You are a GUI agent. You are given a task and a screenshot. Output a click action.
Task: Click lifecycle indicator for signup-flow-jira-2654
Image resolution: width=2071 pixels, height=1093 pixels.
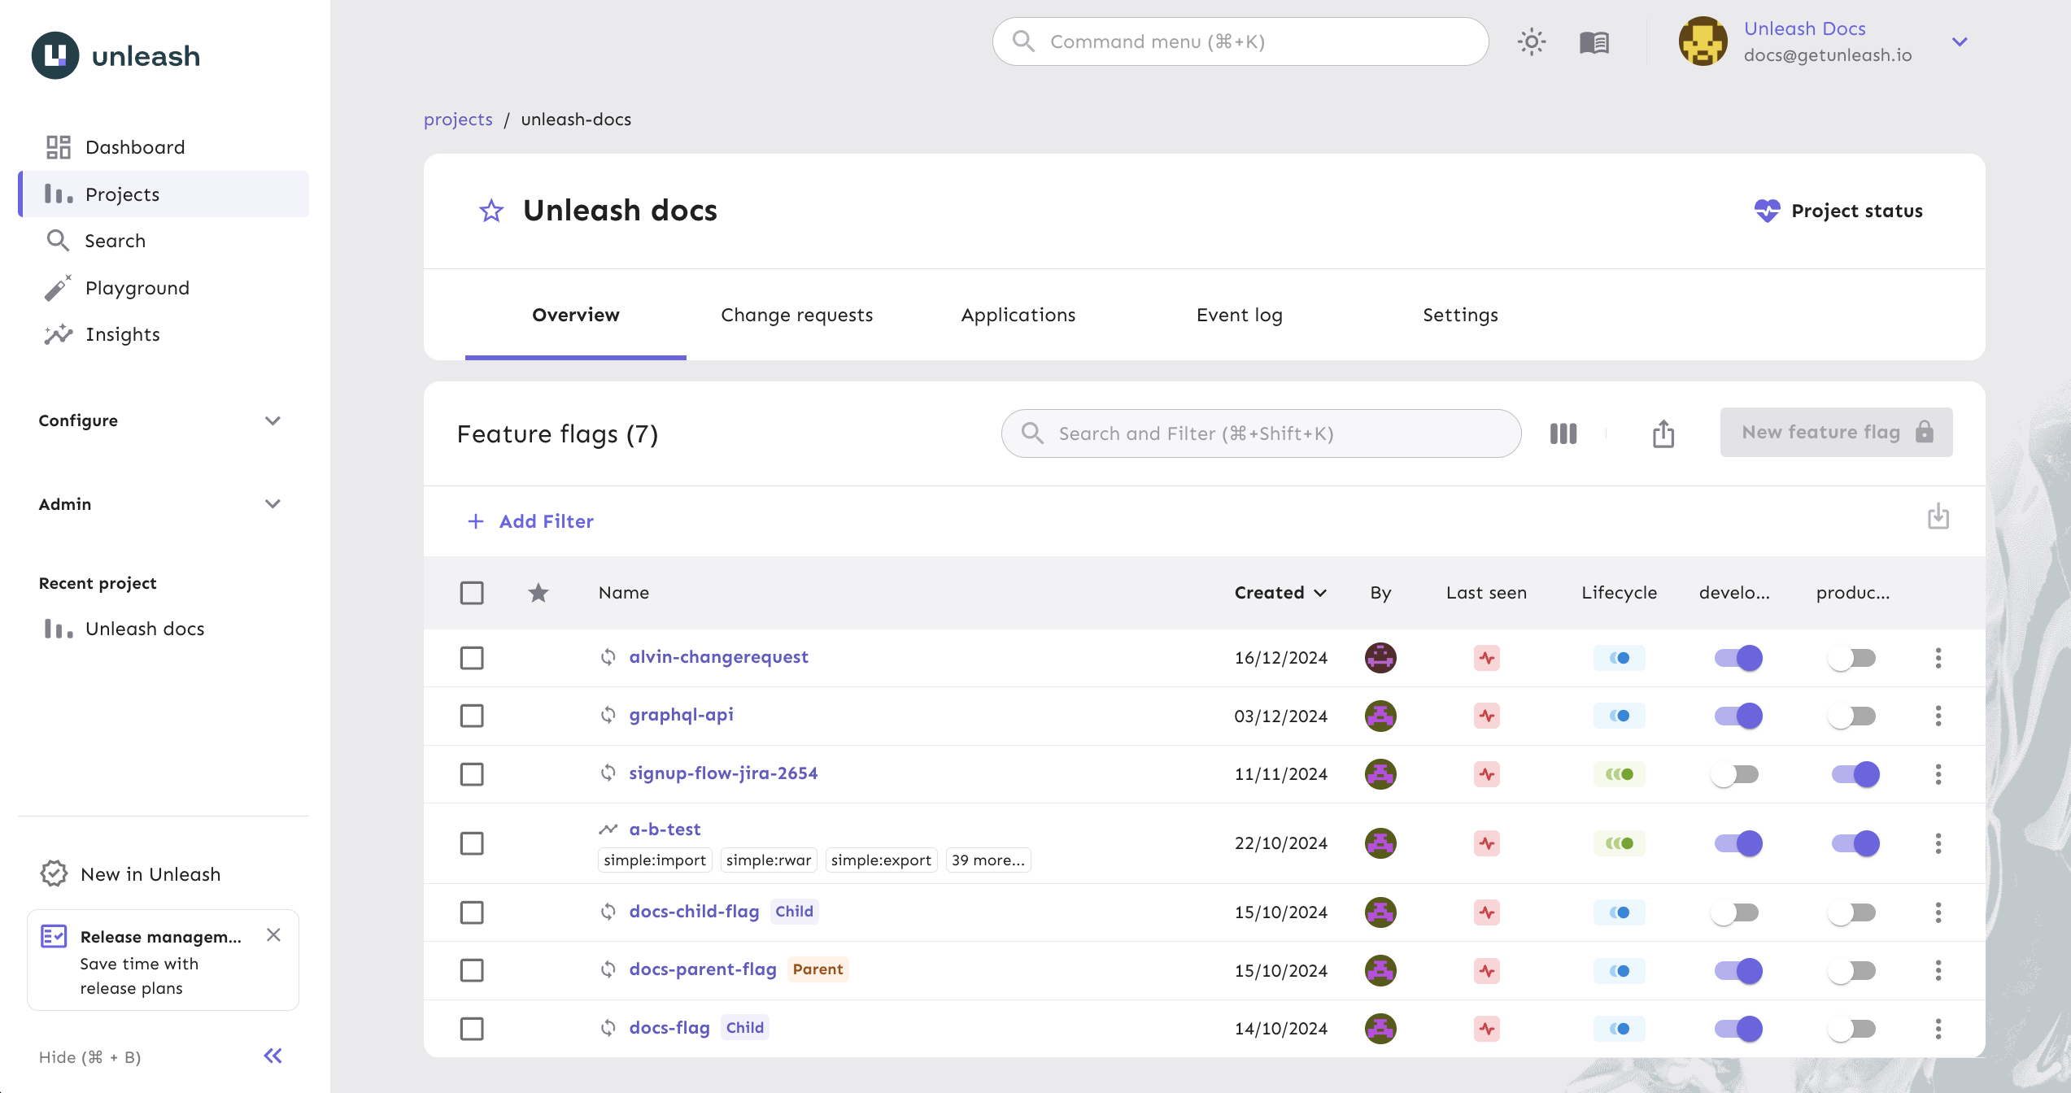click(x=1619, y=774)
